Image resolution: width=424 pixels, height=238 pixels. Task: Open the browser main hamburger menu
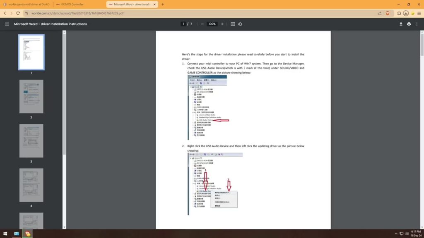[419, 13]
